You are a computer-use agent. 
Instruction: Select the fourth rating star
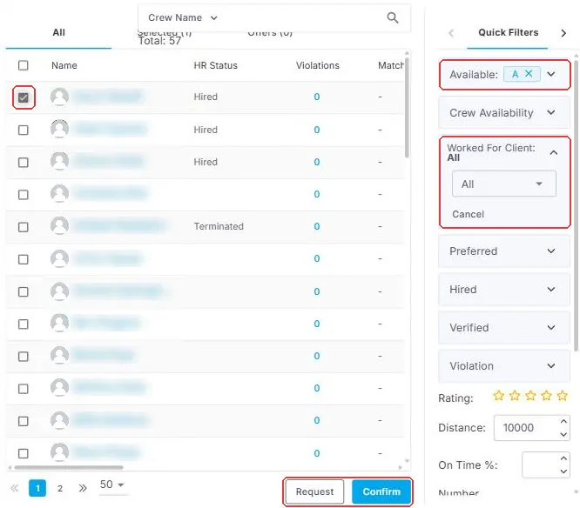tap(546, 396)
